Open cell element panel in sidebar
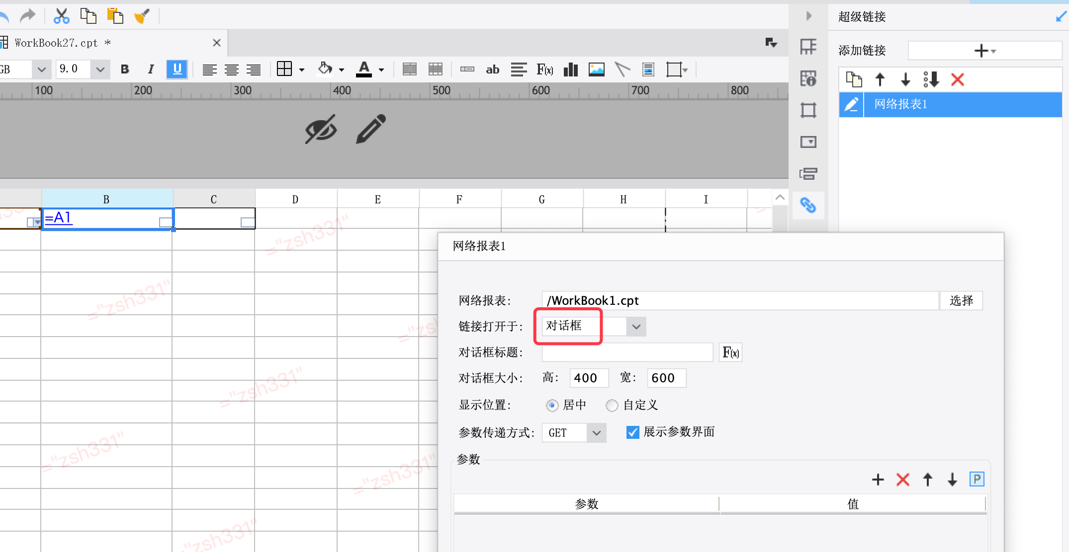This screenshot has width=1069, height=552. [808, 47]
